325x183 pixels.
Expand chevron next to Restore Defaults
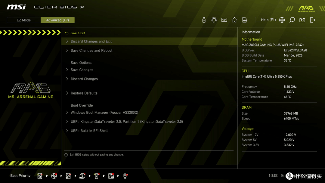point(67,93)
